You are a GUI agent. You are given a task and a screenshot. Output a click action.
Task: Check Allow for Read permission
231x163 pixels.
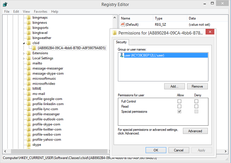179,106
